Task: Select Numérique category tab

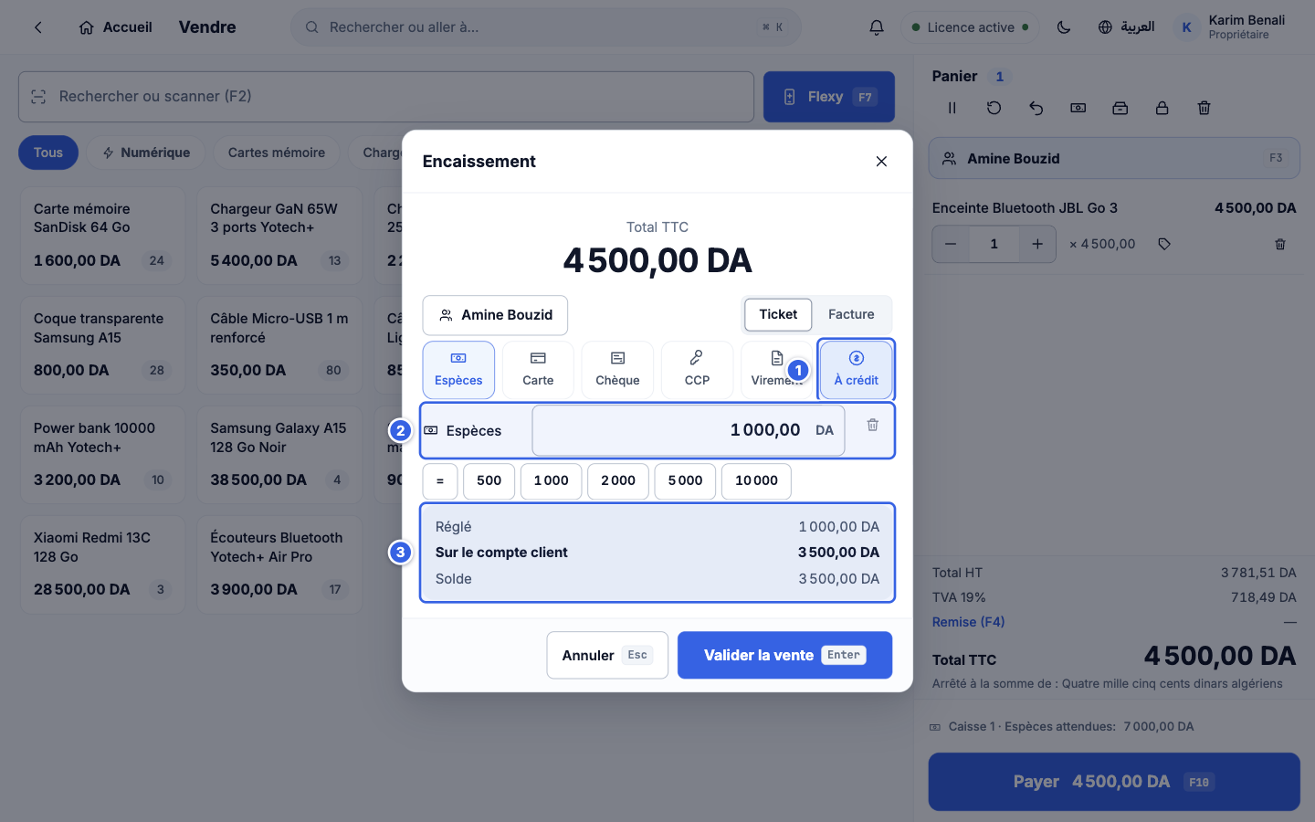Action: click(146, 153)
